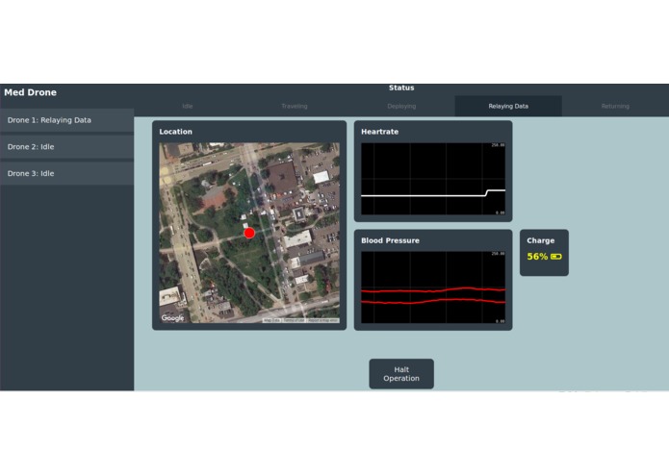The height and width of the screenshot is (475, 669).
Task: Click the red drone location marker
Action: click(x=249, y=233)
